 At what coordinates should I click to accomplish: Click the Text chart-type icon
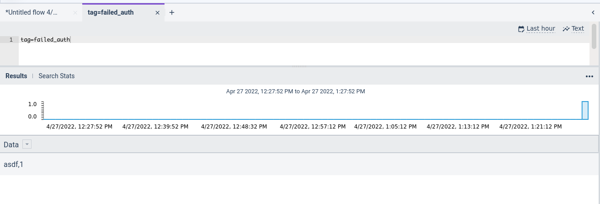tap(566, 29)
